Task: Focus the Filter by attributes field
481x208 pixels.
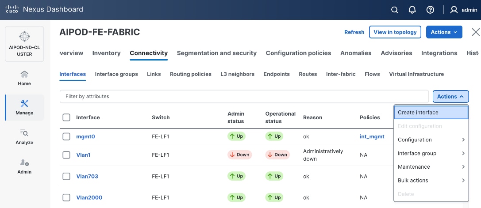Action: [x=244, y=96]
